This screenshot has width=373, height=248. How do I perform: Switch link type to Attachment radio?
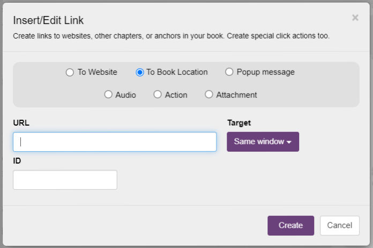[x=209, y=95]
